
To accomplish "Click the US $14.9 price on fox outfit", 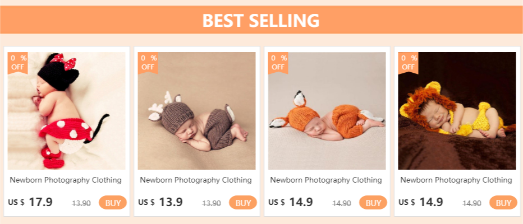I will [291, 202].
